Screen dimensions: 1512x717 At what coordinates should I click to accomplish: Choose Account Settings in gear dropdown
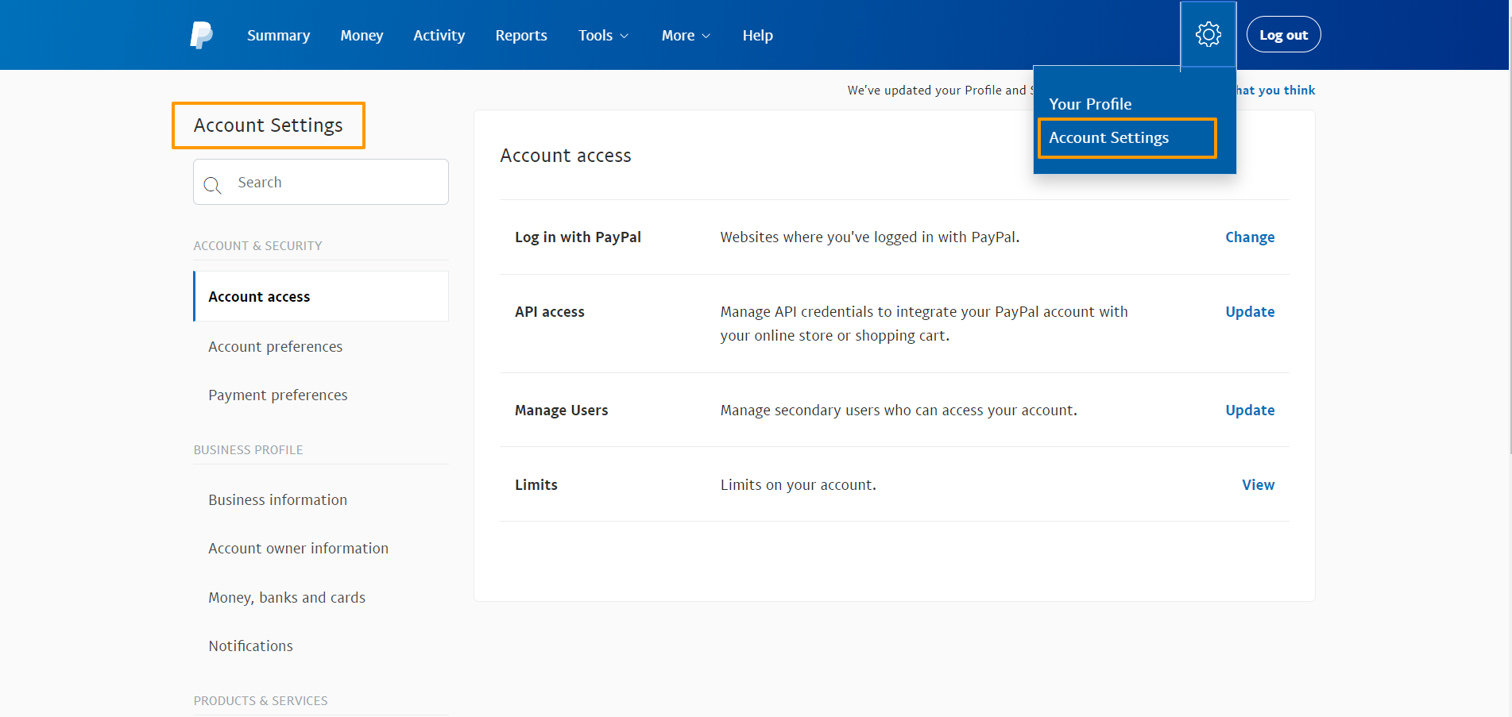tap(1108, 138)
